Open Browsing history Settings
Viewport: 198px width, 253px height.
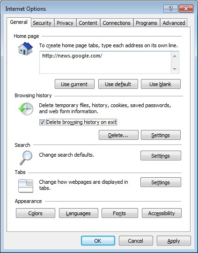161,135
